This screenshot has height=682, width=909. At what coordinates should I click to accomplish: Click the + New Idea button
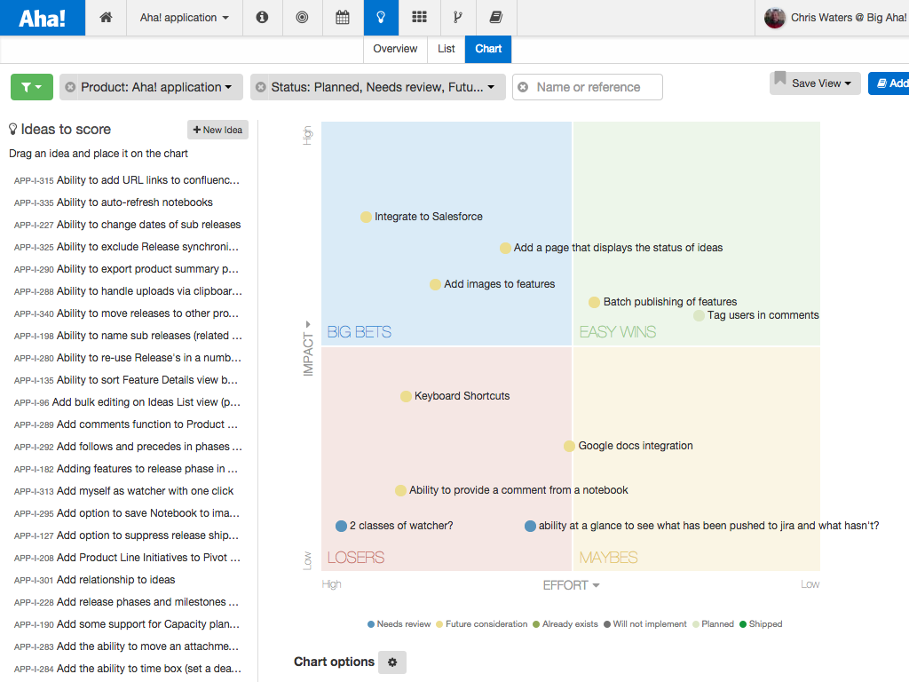[x=217, y=130]
